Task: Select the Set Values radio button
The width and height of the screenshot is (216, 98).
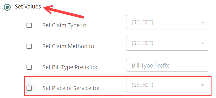Action: 7,7
